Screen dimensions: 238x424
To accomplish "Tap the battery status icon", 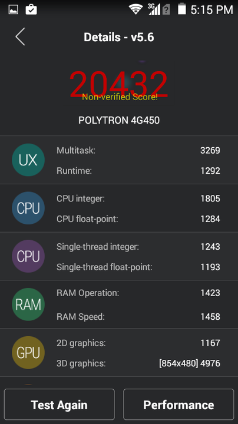I will pyautogui.click(x=182, y=9).
